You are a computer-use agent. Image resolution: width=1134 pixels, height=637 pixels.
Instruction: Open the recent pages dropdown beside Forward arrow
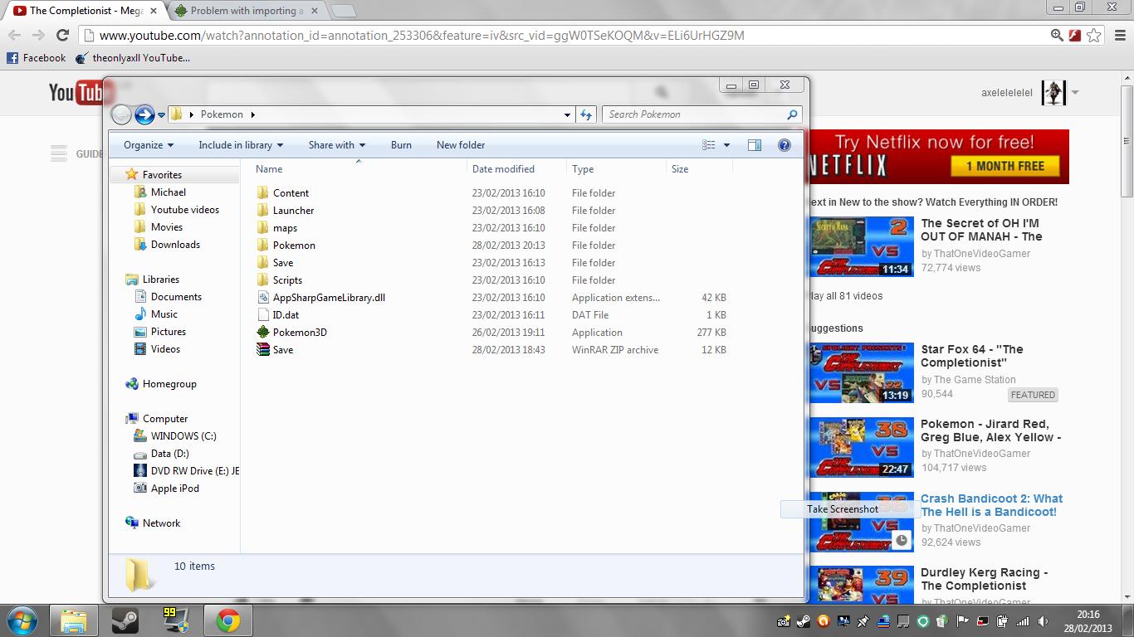coord(161,115)
